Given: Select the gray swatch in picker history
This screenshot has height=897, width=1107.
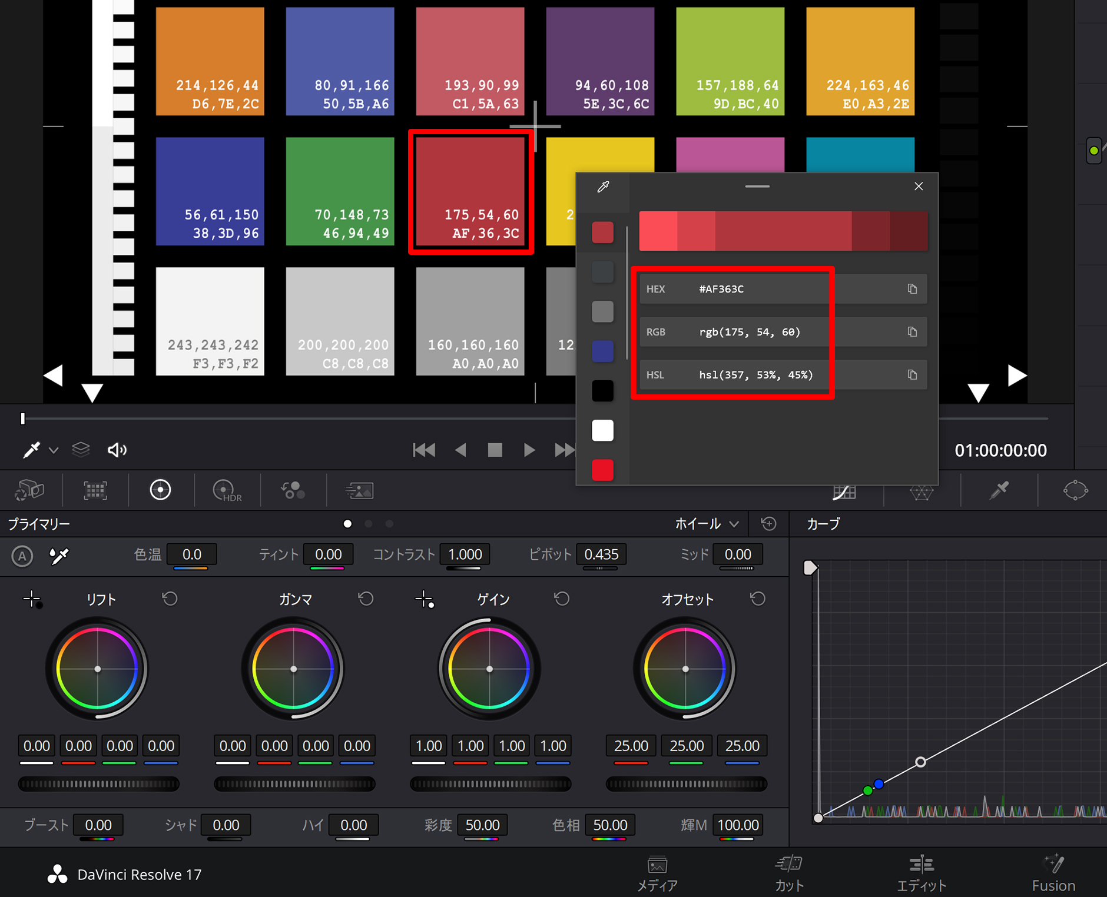Looking at the screenshot, I should pos(602,311).
